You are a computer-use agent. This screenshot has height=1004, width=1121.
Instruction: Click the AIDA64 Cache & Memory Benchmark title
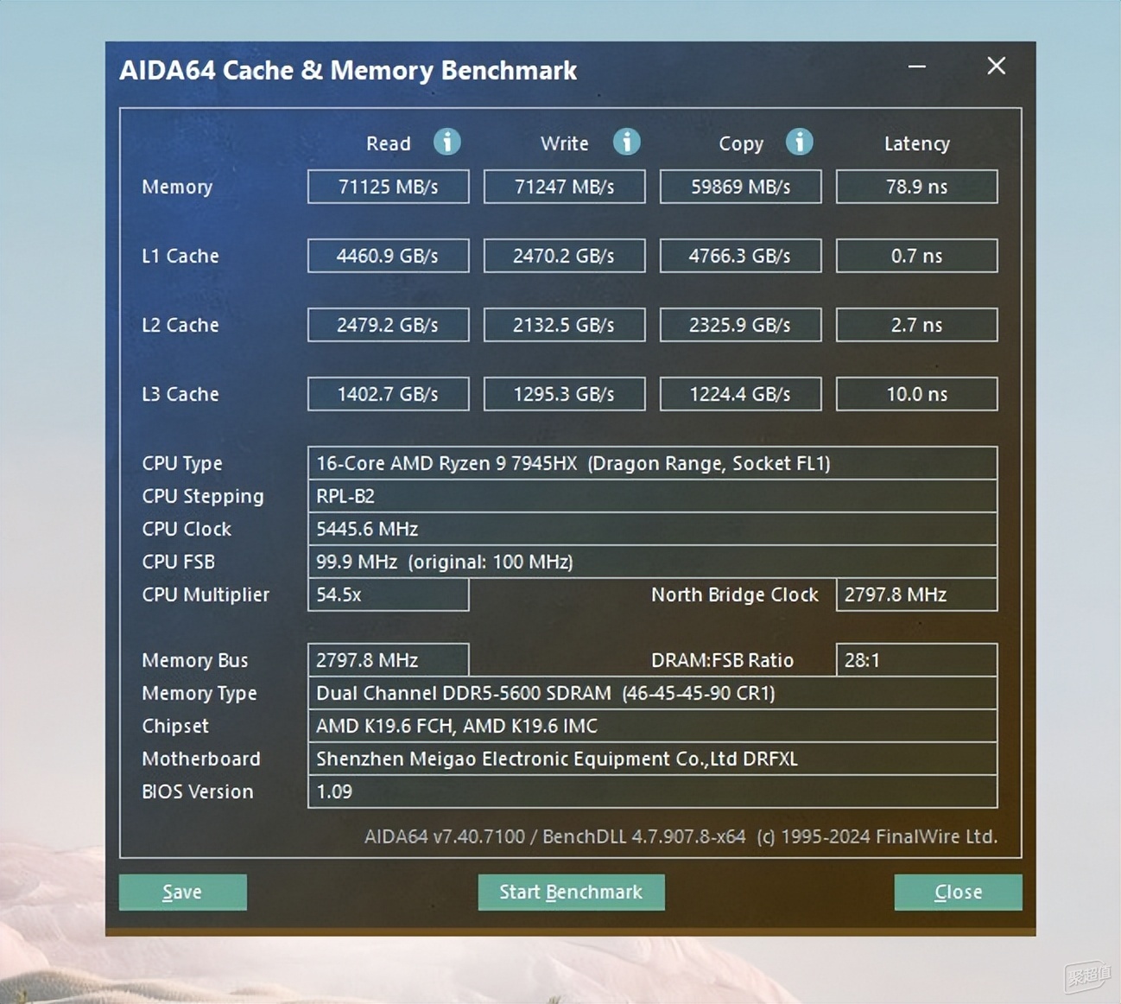(348, 70)
